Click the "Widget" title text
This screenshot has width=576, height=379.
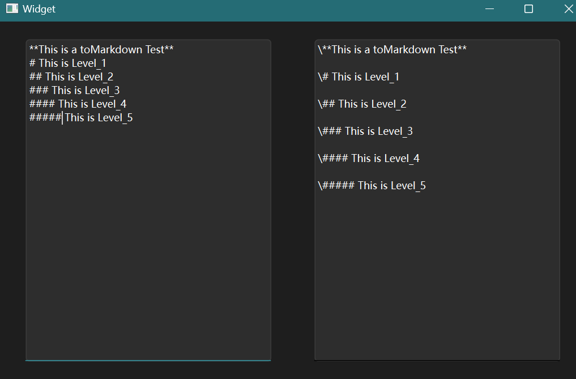39,9
